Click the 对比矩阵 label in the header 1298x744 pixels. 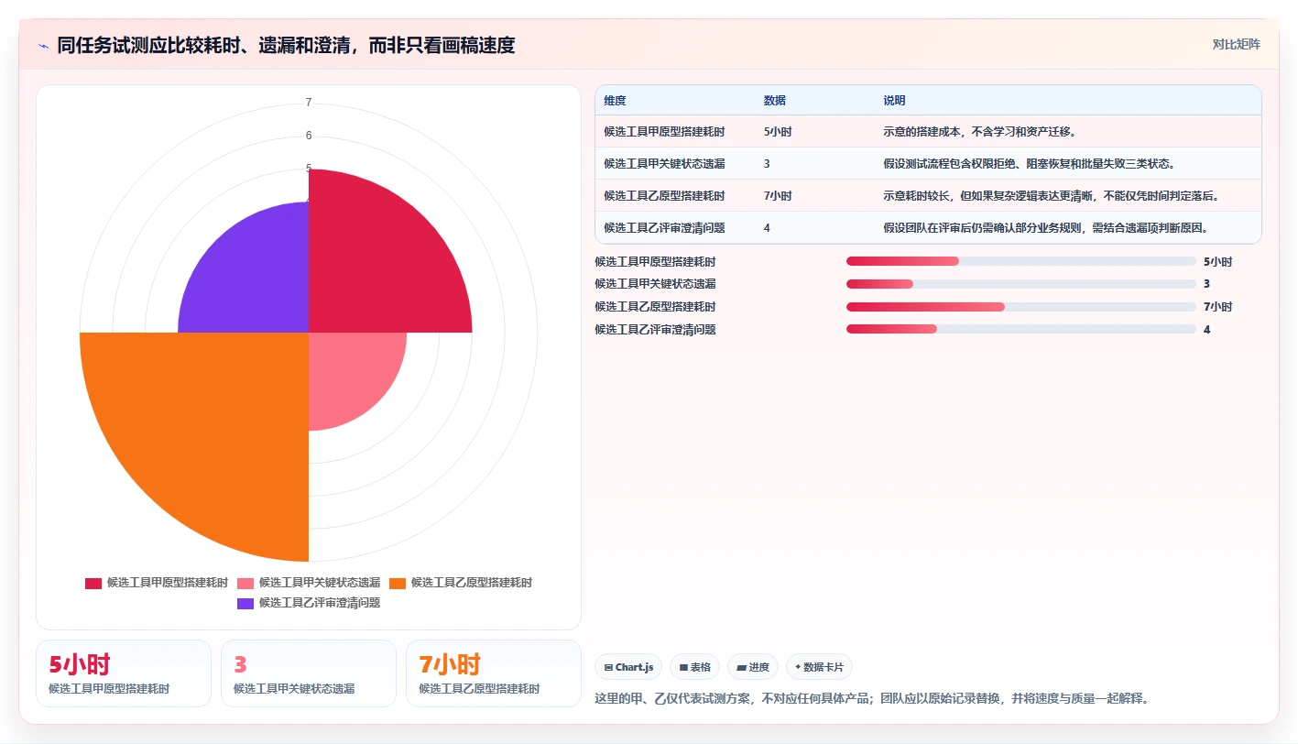1236,44
